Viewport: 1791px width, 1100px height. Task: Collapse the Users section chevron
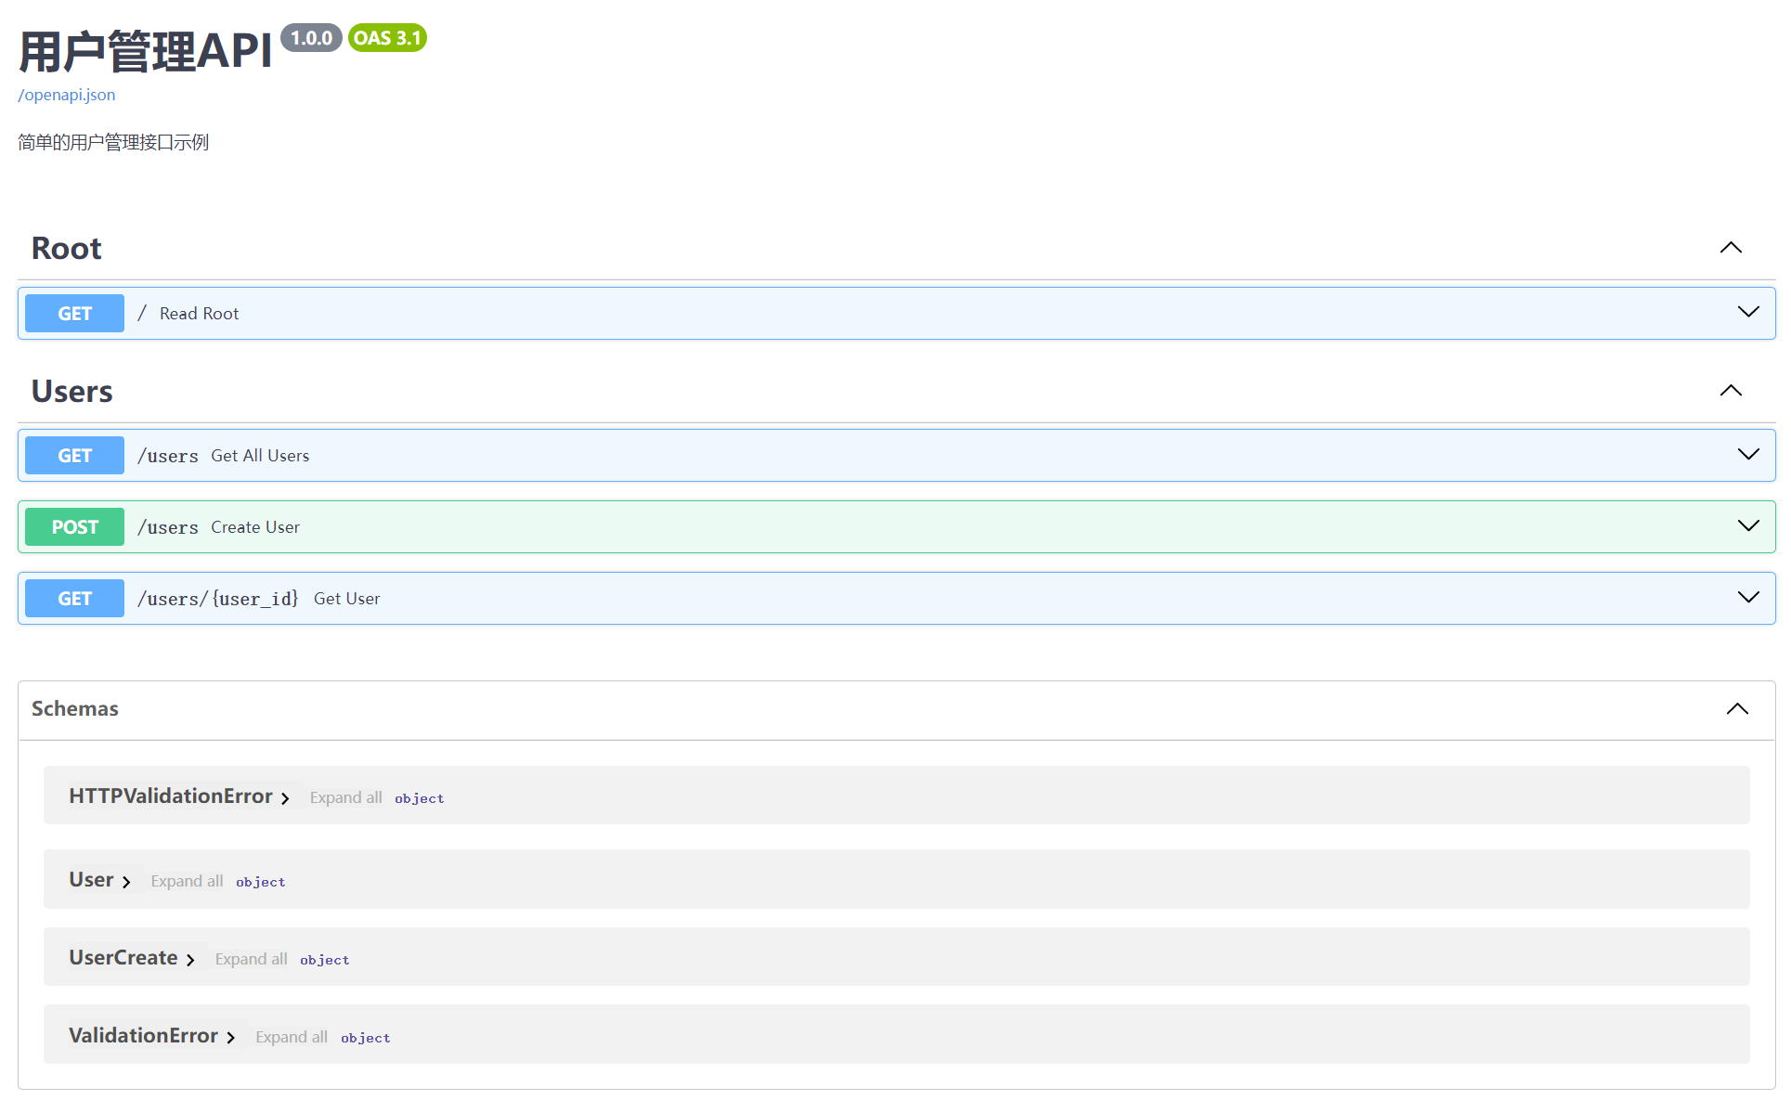[x=1730, y=391]
